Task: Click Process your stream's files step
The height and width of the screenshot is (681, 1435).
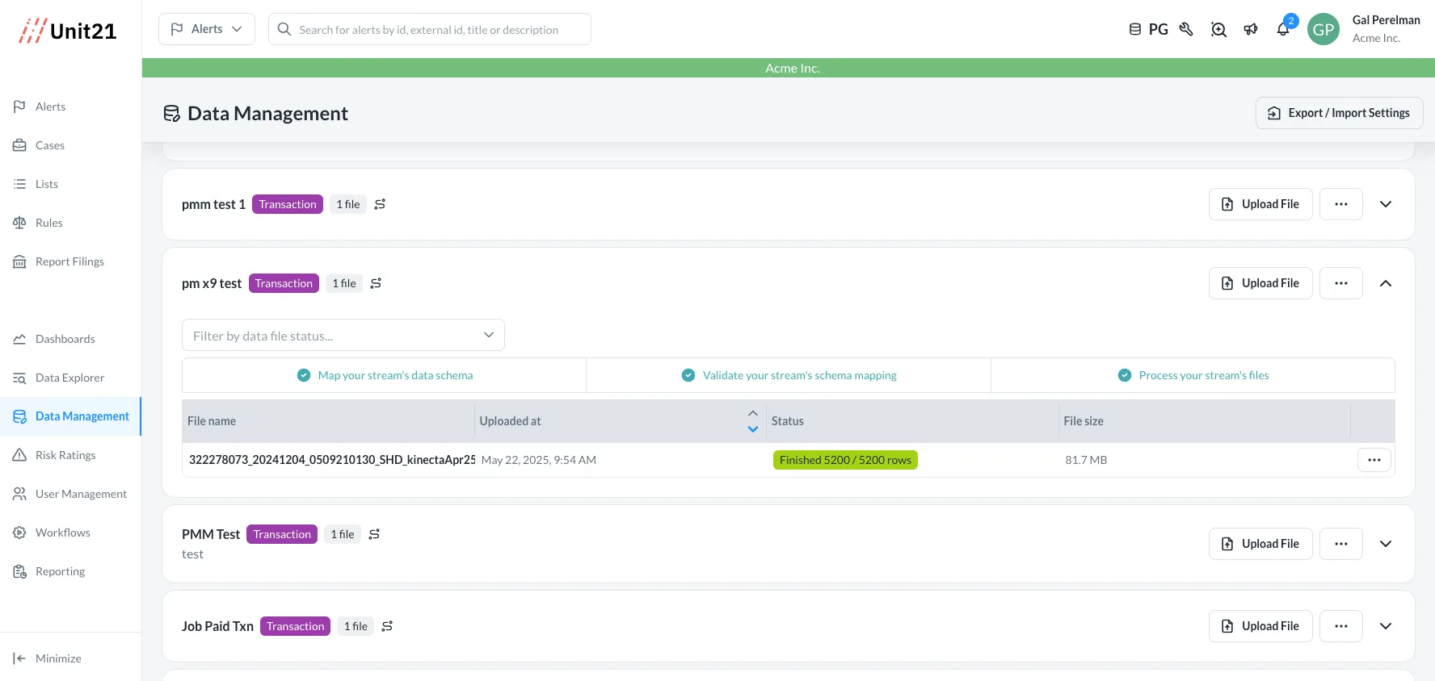Action: (1193, 375)
